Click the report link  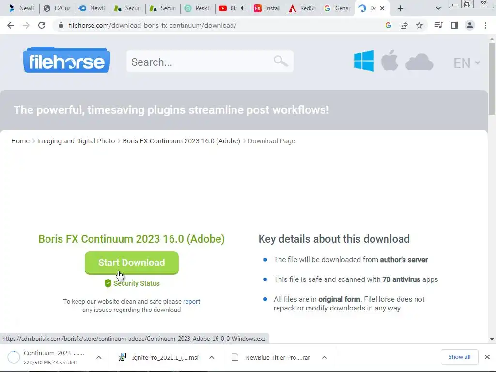click(191, 301)
